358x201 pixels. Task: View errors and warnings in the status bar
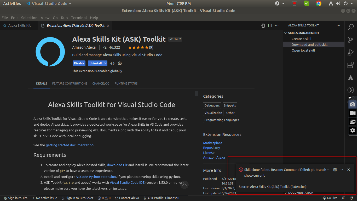104,198
